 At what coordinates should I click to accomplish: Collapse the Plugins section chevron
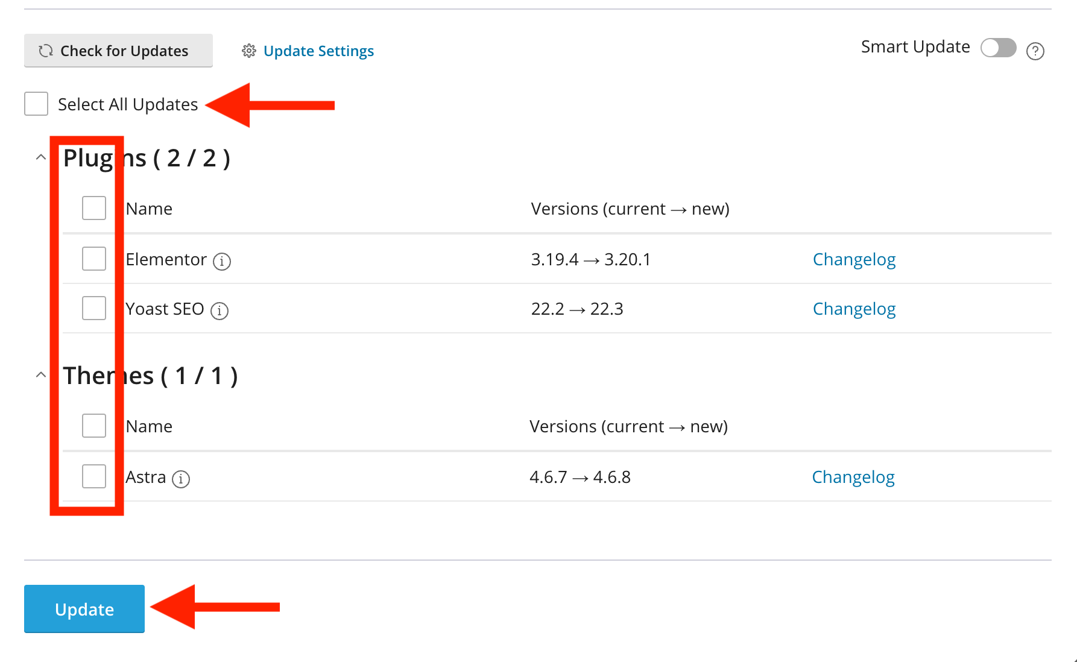pyautogui.click(x=41, y=157)
